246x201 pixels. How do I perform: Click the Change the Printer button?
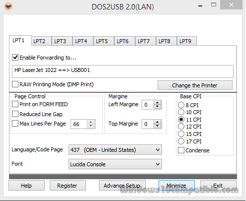tap(195, 85)
